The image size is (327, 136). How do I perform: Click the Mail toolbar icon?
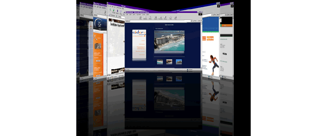(170, 18)
